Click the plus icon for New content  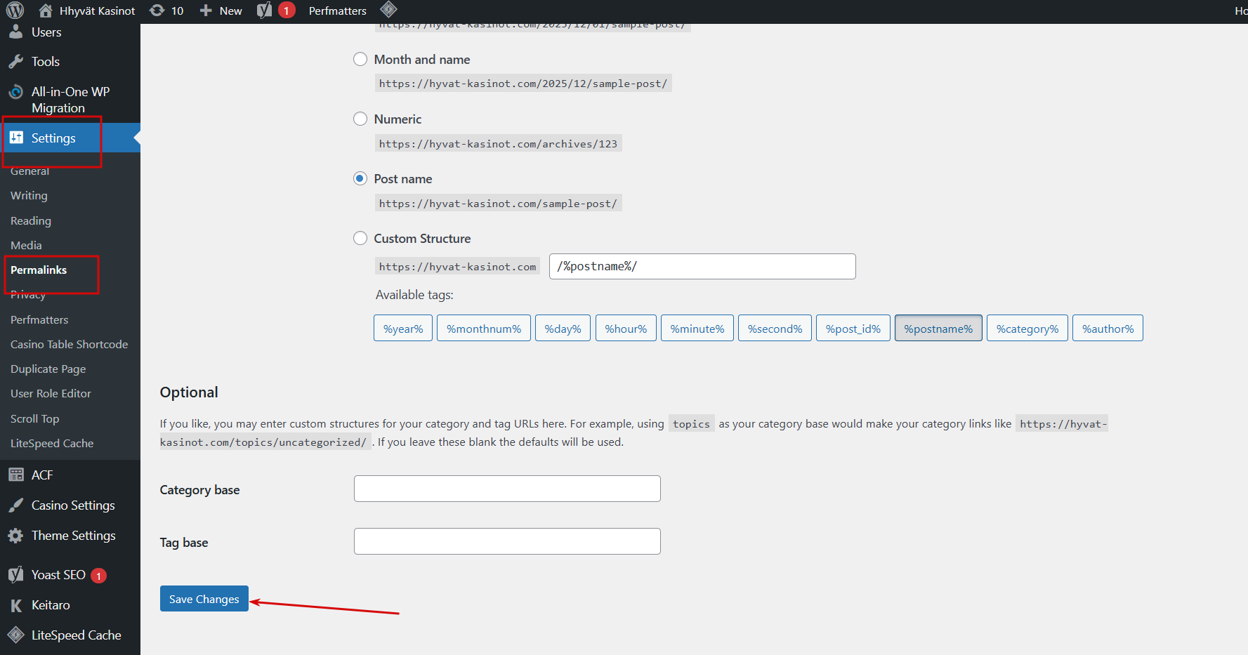[206, 11]
